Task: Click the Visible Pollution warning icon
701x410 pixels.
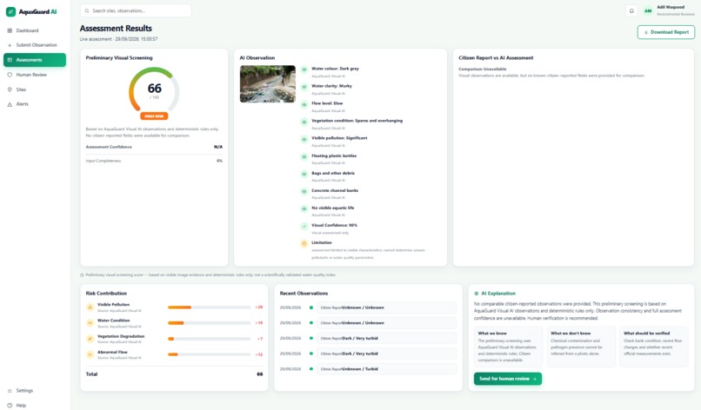Action: pos(90,307)
